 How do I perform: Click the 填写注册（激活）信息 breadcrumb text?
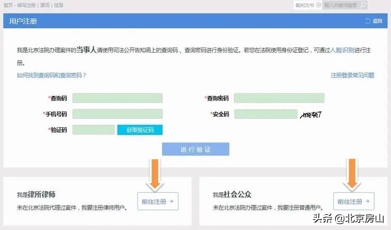click(40, 5)
